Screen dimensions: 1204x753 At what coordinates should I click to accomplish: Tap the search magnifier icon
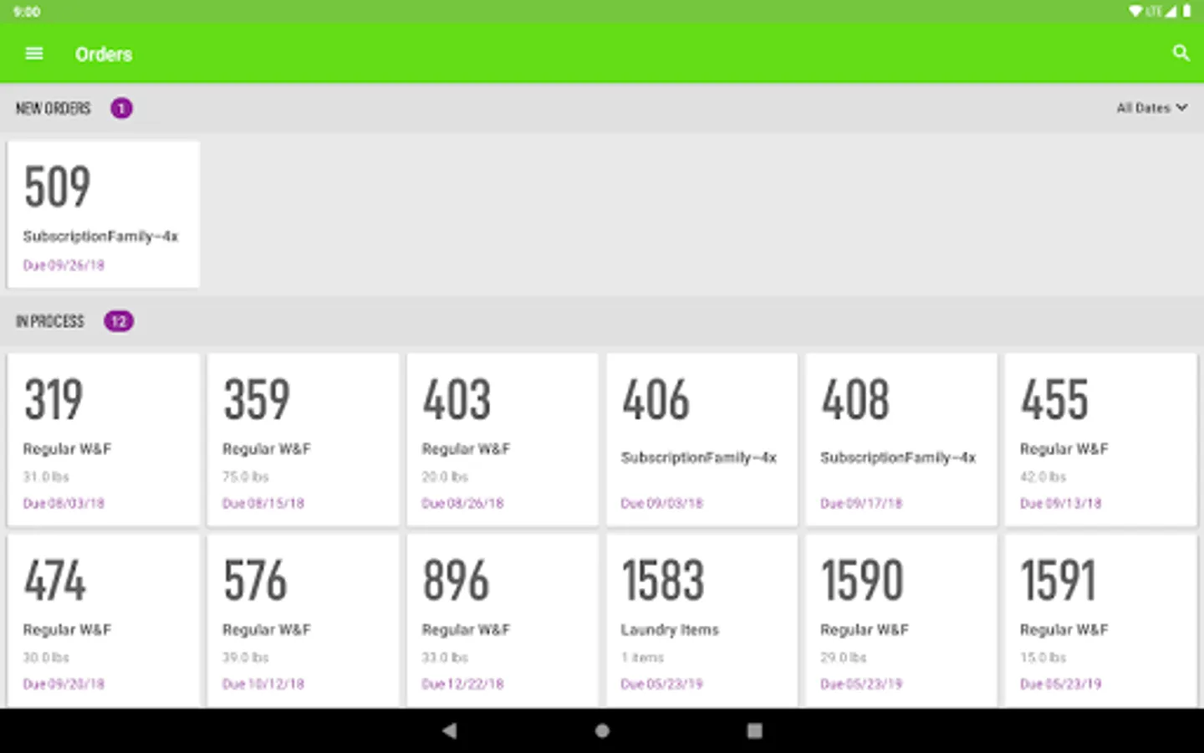pos(1181,54)
